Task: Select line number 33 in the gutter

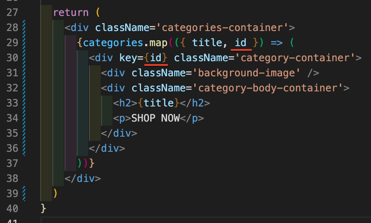Action: 12,103
